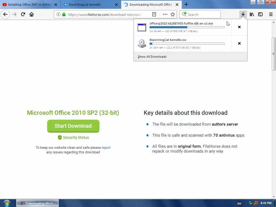
Task: Click the page vertical scrollbar thumb
Action: [274, 54]
